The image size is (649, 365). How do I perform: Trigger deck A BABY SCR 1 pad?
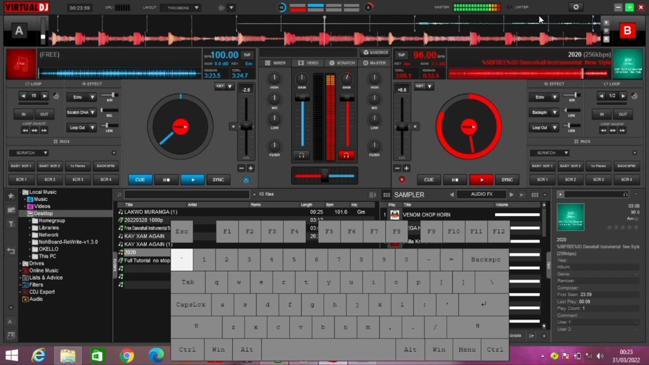21,166
